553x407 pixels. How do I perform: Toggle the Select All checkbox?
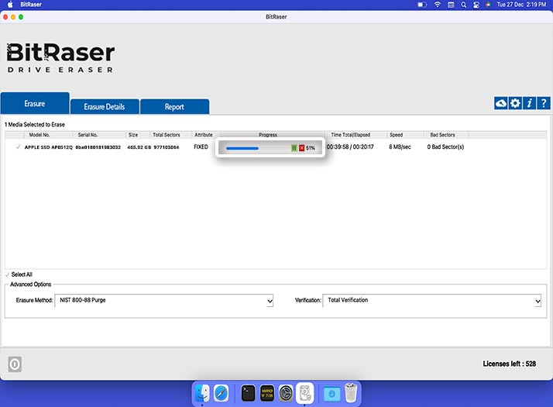(8, 274)
